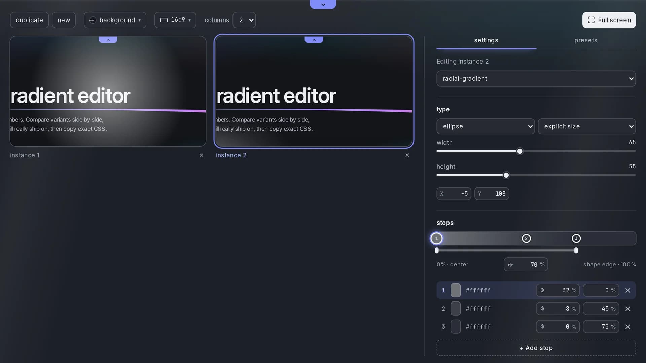Image resolution: width=646 pixels, height=363 pixels.
Task: Delete stop 3 using its X
Action: tap(627, 327)
